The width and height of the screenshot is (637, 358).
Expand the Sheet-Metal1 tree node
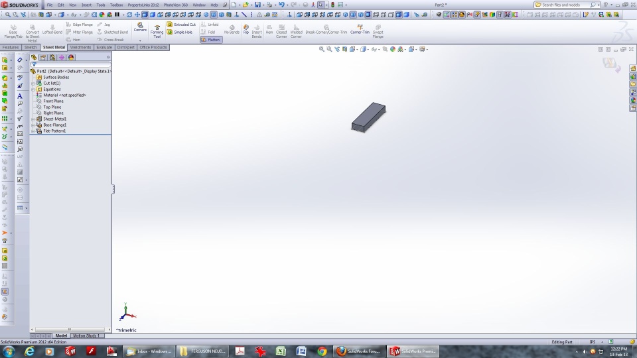click(33, 119)
